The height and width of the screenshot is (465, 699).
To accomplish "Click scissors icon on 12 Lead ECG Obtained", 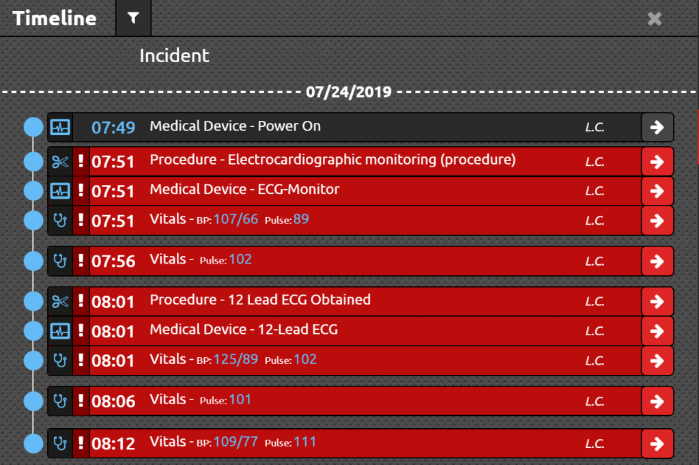I will pos(61,300).
